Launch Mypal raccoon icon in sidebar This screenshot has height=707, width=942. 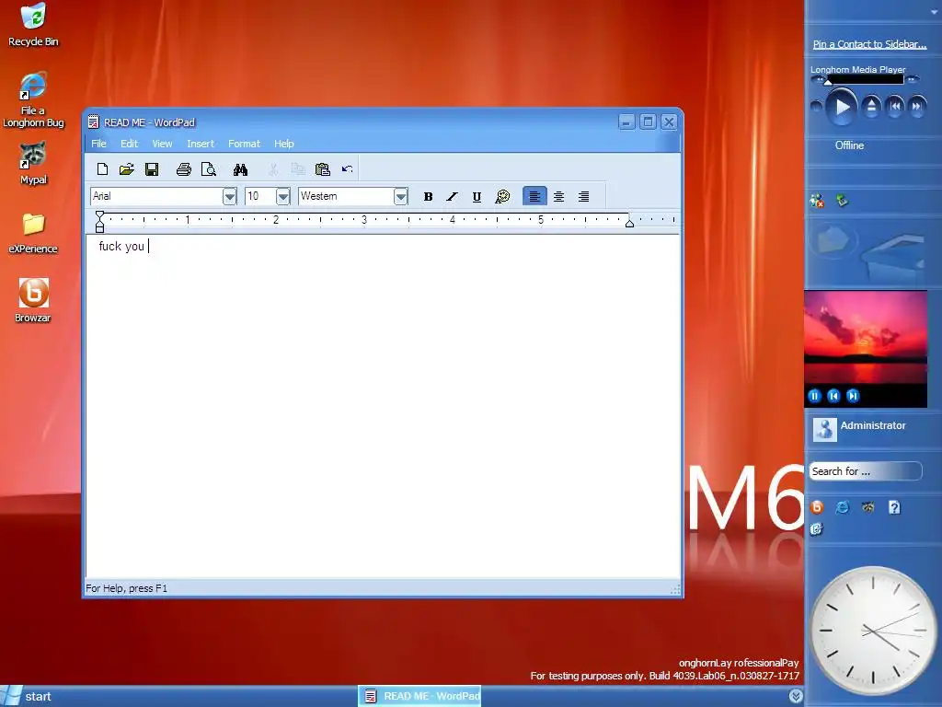(x=868, y=507)
